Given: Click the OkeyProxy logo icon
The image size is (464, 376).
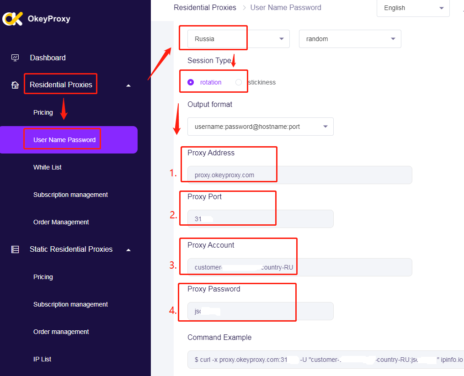Looking at the screenshot, I should click(12, 19).
